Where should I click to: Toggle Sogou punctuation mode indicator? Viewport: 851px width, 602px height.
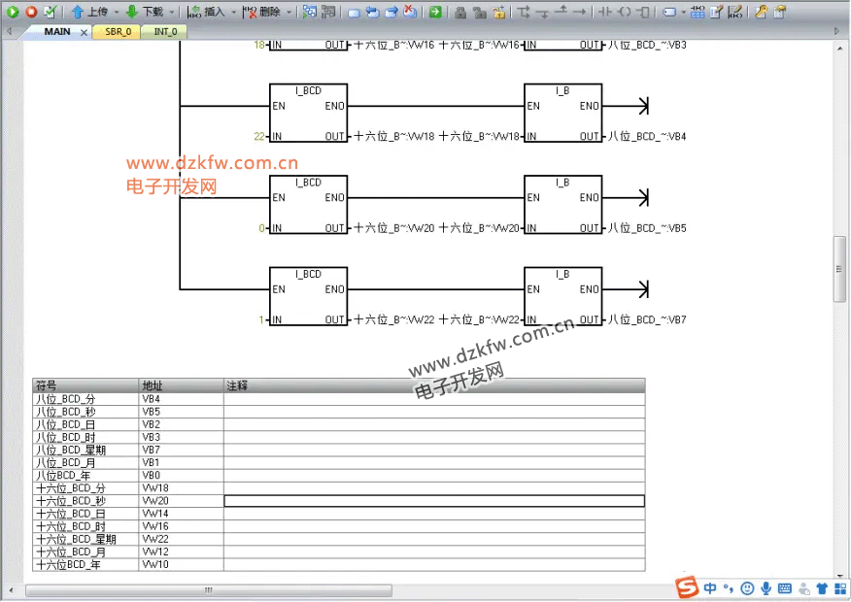(728, 588)
